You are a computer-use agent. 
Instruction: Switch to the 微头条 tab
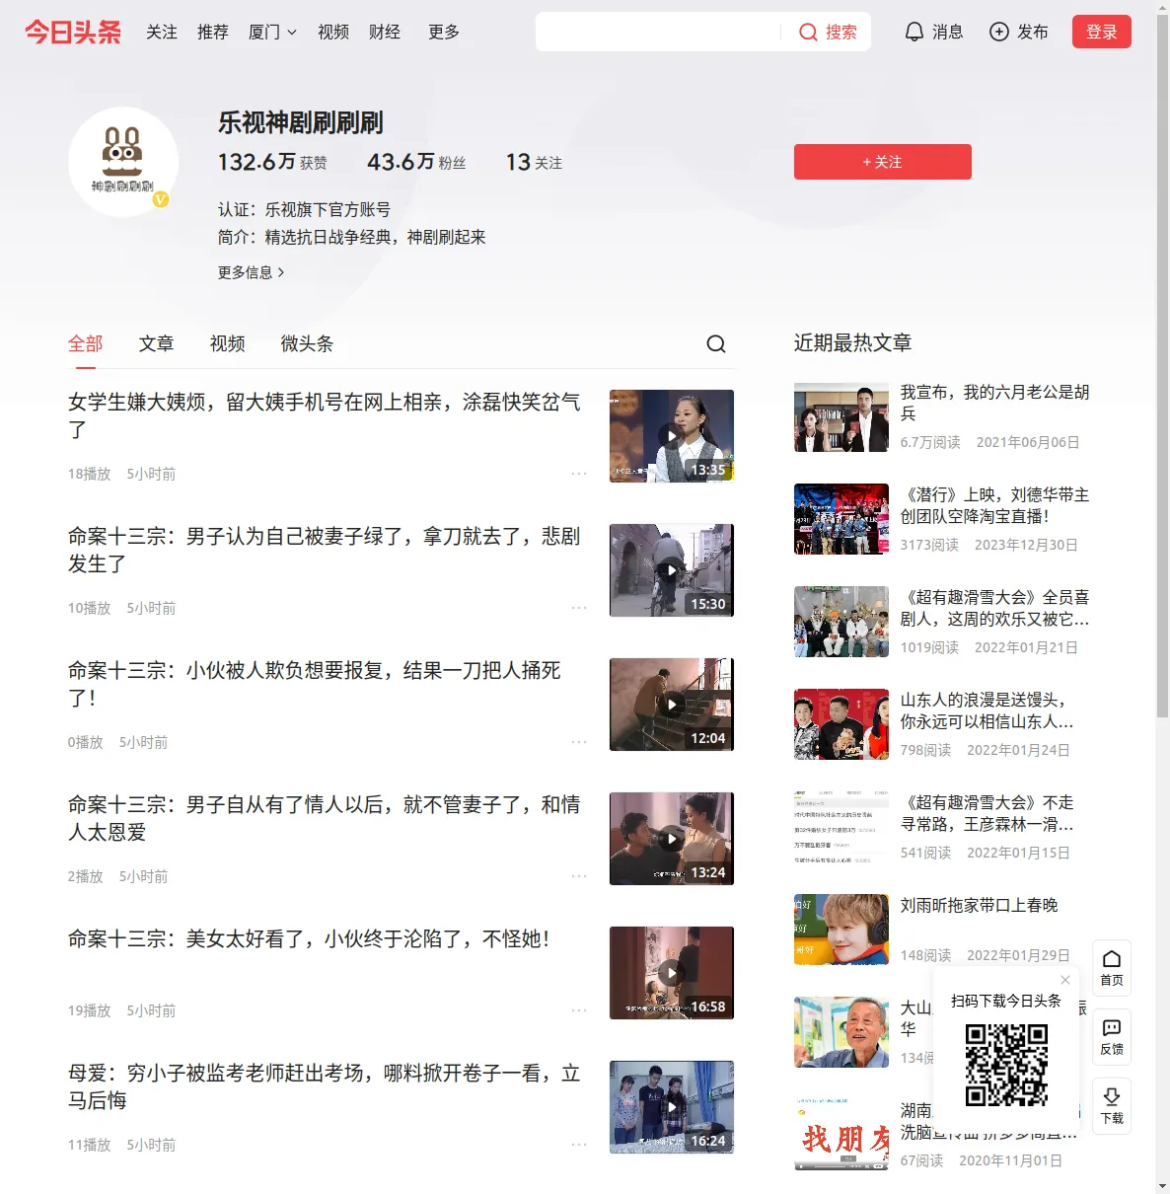[x=308, y=343]
